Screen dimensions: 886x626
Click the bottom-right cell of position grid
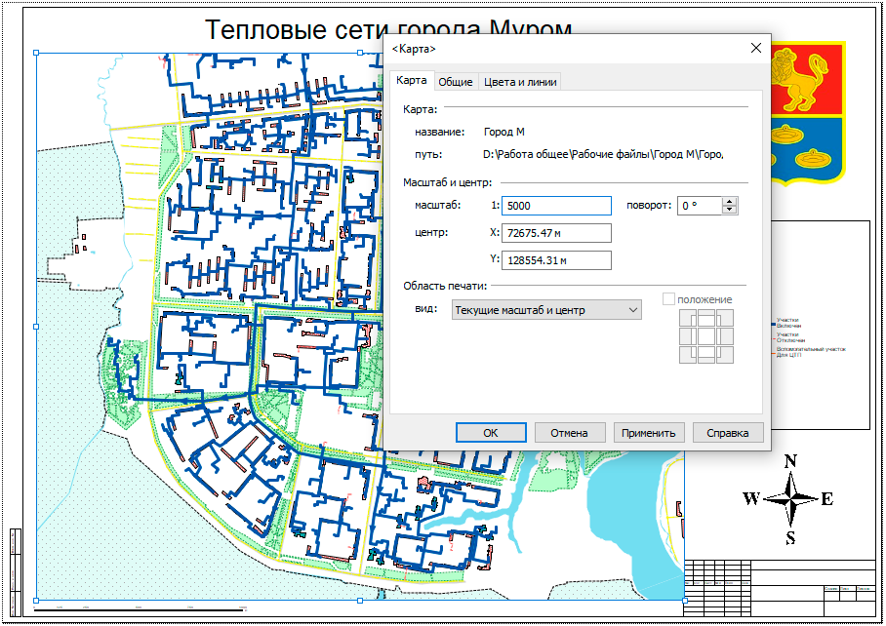point(726,355)
